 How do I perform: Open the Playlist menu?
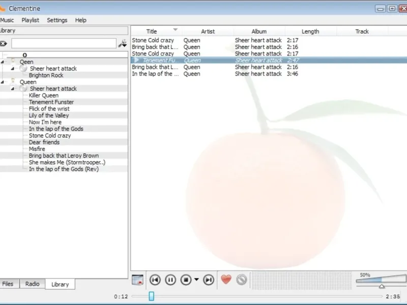click(31, 20)
